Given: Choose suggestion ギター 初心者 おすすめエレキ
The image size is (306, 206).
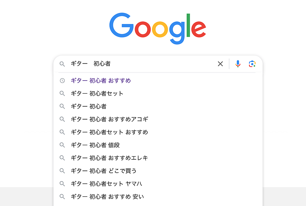Looking at the screenshot, I should [x=109, y=158].
